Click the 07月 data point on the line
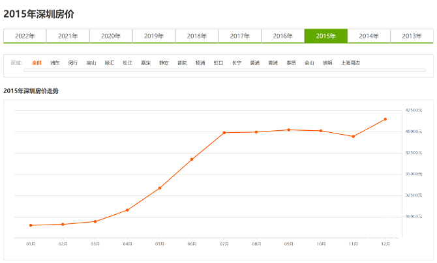This screenshot has height=263, width=437. (x=224, y=133)
